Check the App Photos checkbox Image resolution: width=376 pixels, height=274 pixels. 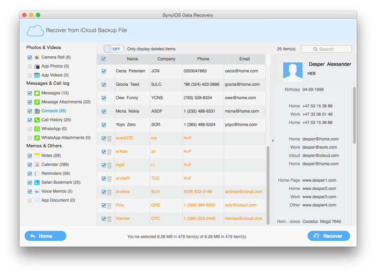[30, 66]
